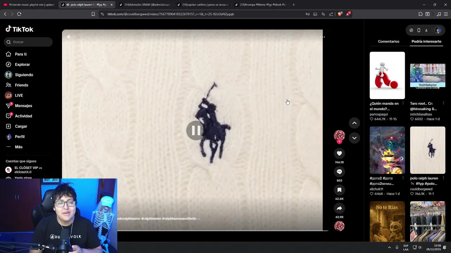
Task: Open options for #дота2 video
Action: tap(403, 178)
